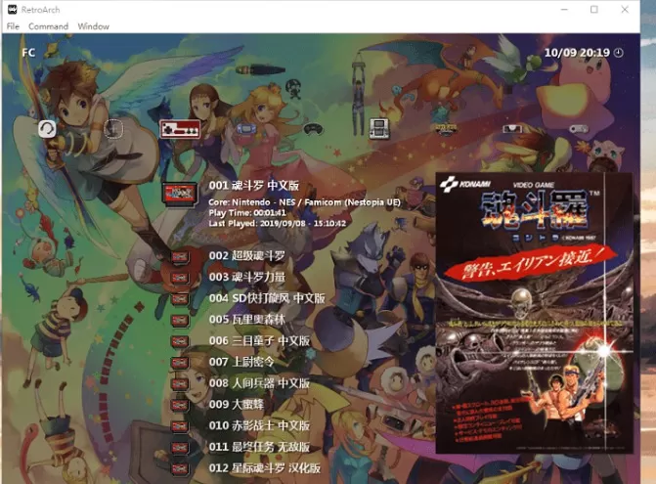Select game 008 人间兵器 中文版
Image resolution: width=656 pixels, height=484 pixels.
coord(259,383)
